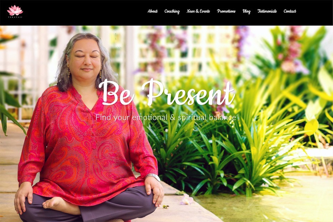The image size is (333, 222).
Task: Click the TERATAII text under the logo
Action: (x=15, y=17)
